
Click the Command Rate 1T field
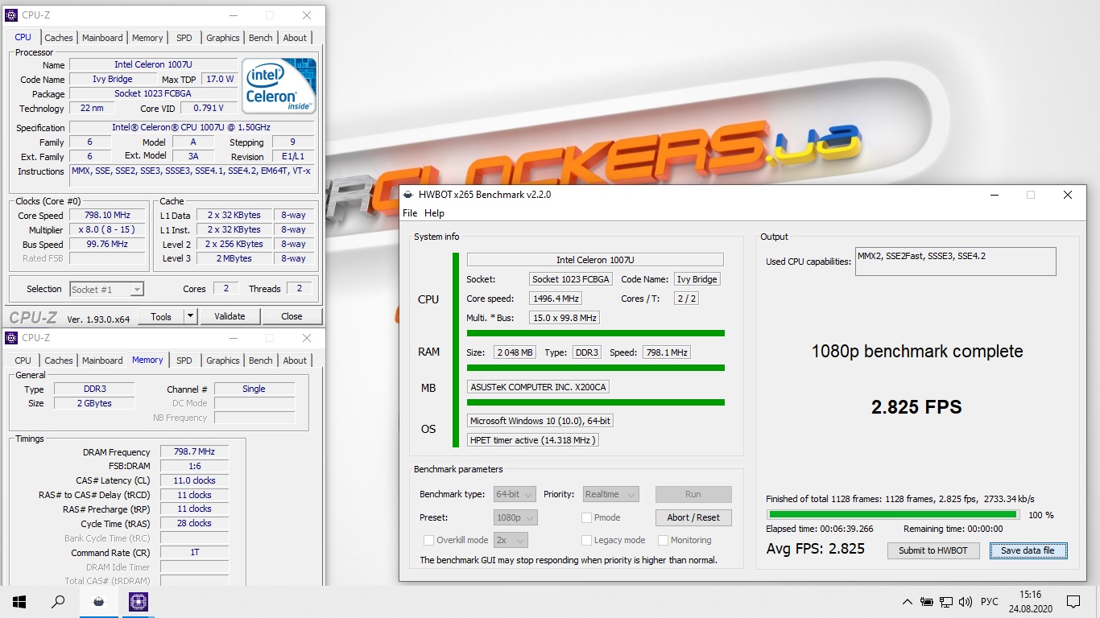(x=194, y=553)
